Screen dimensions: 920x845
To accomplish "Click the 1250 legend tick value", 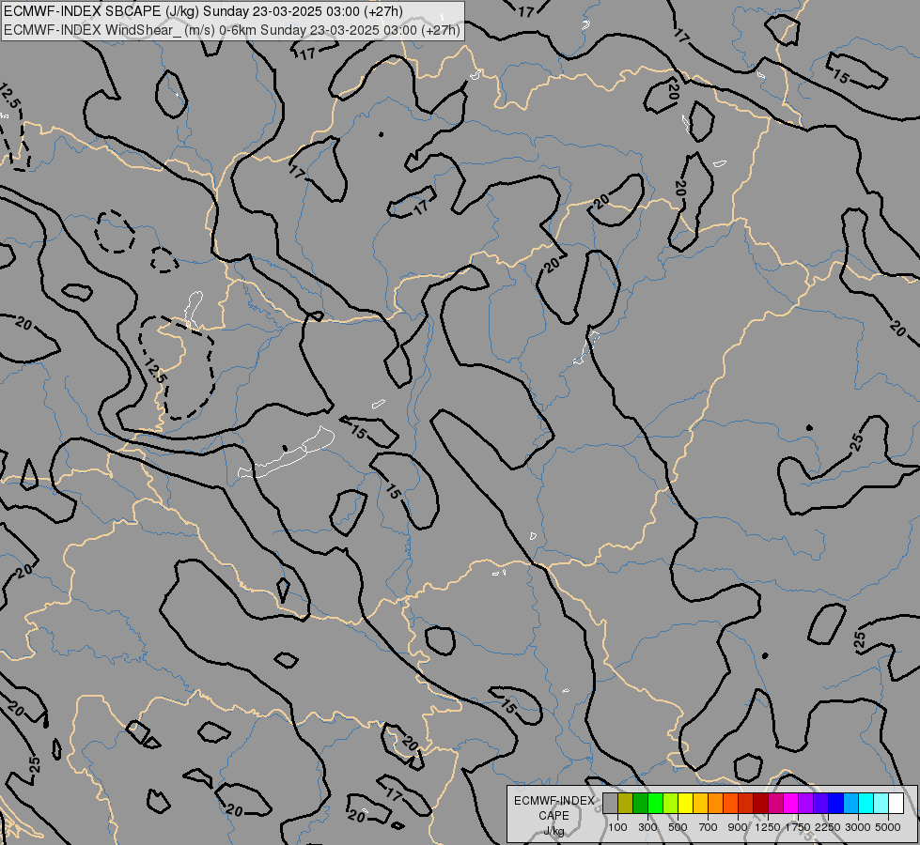I will click(x=768, y=827).
